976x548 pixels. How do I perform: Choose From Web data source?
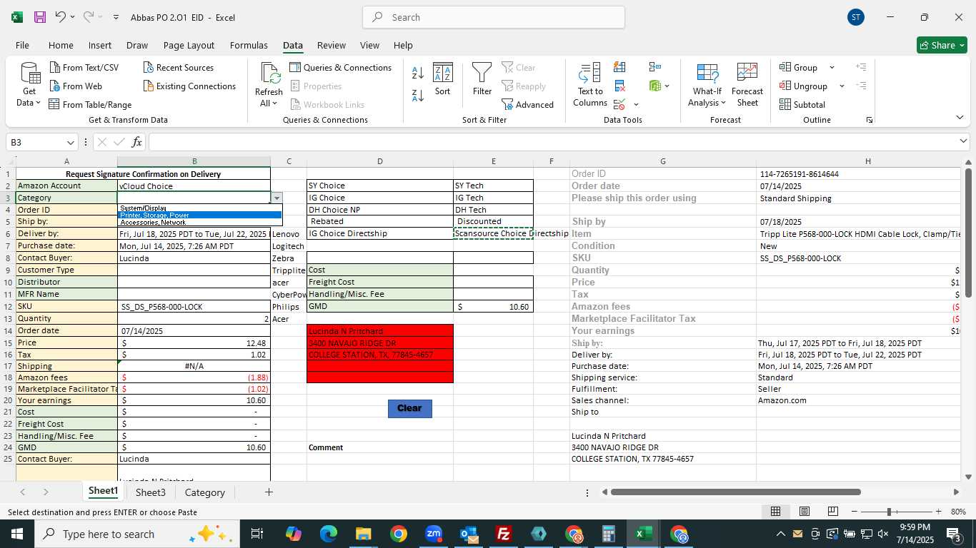point(75,86)
